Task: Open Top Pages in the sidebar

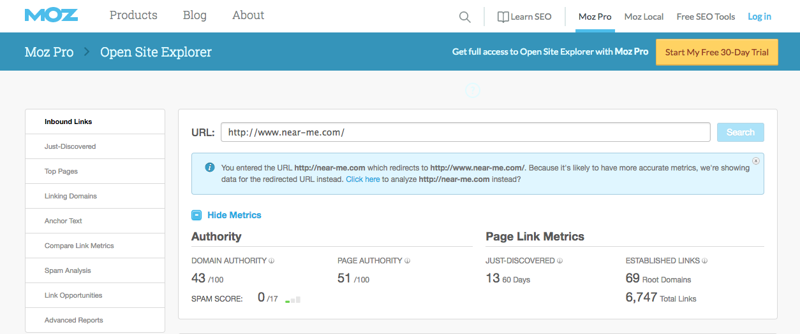Action: 95,171
